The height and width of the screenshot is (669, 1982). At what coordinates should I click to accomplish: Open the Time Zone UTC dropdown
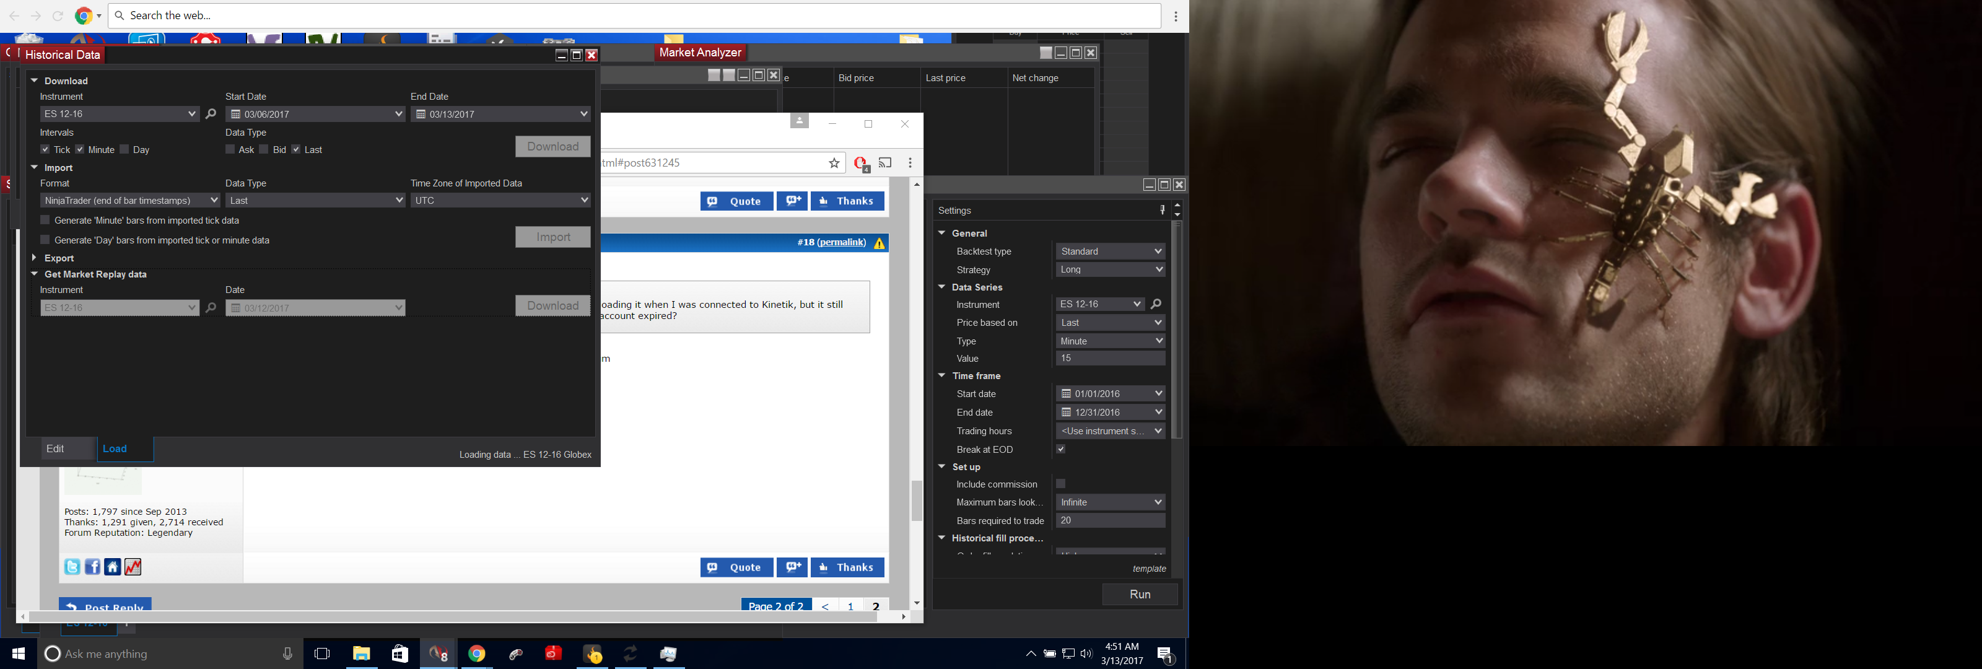(x=501, y=200)
